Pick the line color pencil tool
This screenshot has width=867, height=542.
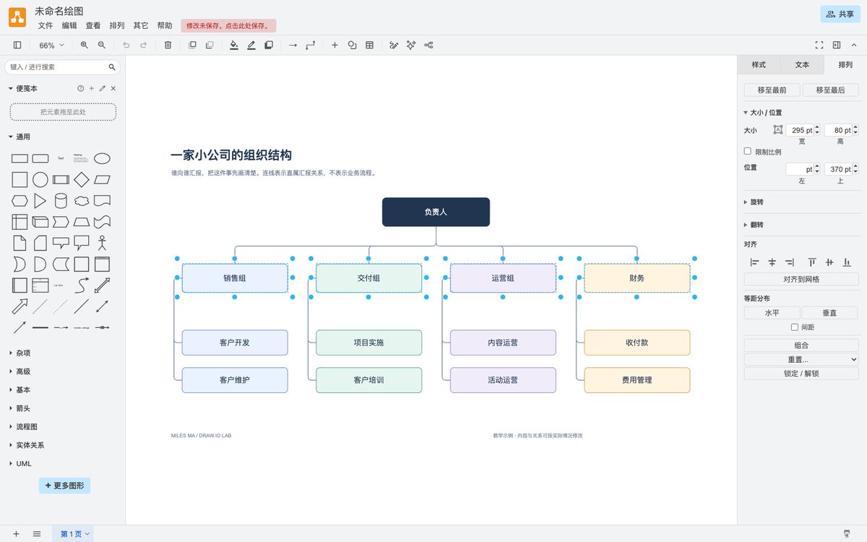pyautogui.click(x=251, y=45)
